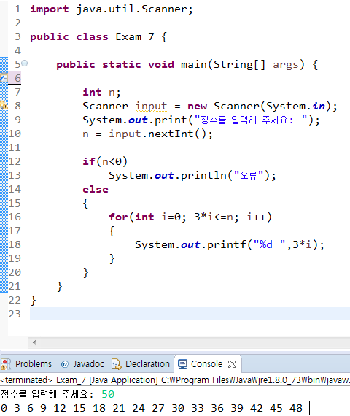350x416 pixels.
Task: Click 'import' keyword on line 1
Action: [x=50, y=9]
